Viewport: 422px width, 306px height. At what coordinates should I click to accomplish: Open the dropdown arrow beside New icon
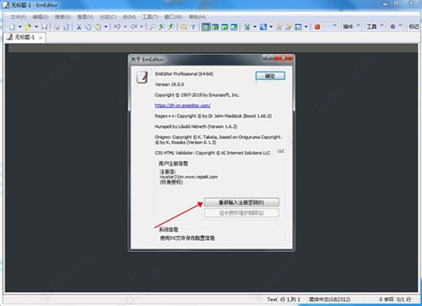(20, 27)
